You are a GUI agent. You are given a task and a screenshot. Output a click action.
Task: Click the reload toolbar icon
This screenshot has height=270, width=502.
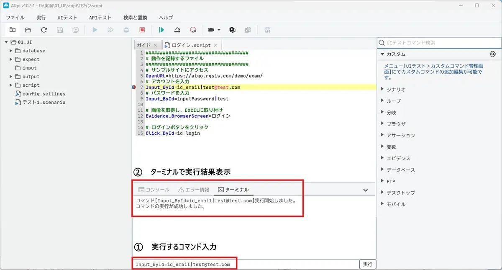click(44, 30)
